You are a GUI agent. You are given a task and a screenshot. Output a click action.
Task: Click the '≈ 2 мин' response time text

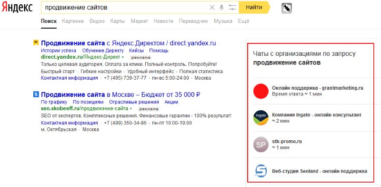[x=281, y=121]
